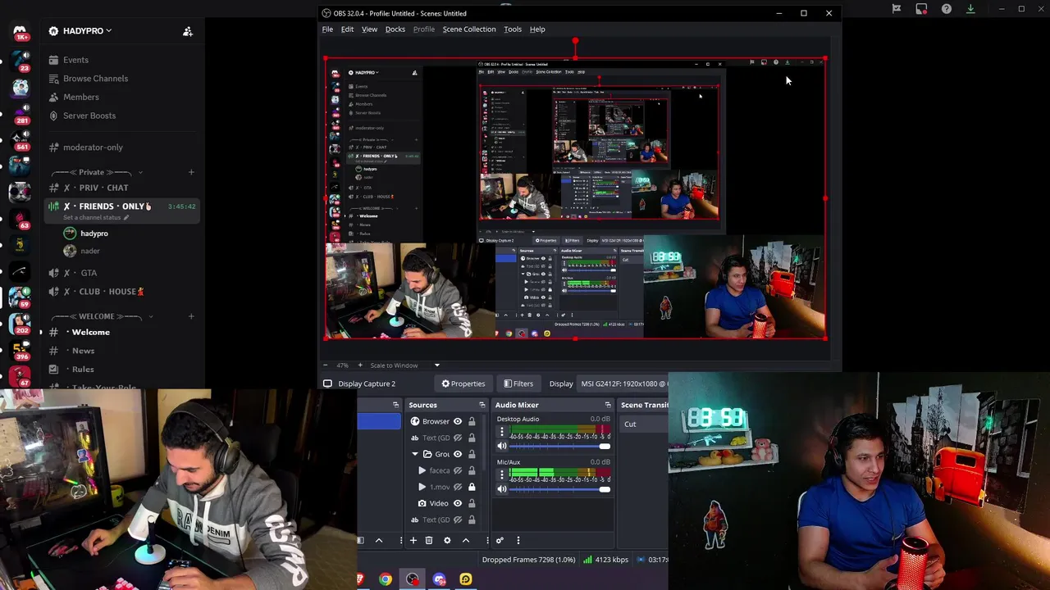Open OBS Scene Collection menu

(x=469, y=29)
